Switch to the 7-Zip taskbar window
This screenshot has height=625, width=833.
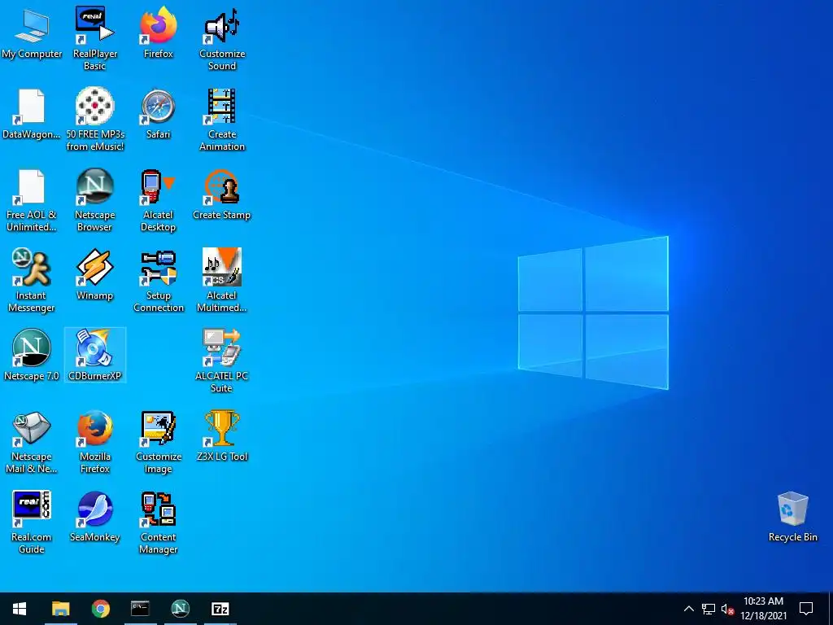(220, 609)
